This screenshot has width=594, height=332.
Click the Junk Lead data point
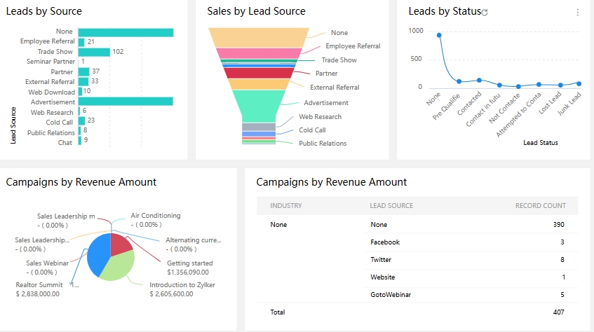pyautogui.click(x=579, y=83)
